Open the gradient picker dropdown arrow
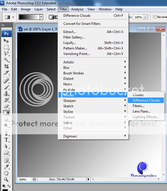Image resolution: width=167 pixels, height=191 pixels. [x=41, y=17]
